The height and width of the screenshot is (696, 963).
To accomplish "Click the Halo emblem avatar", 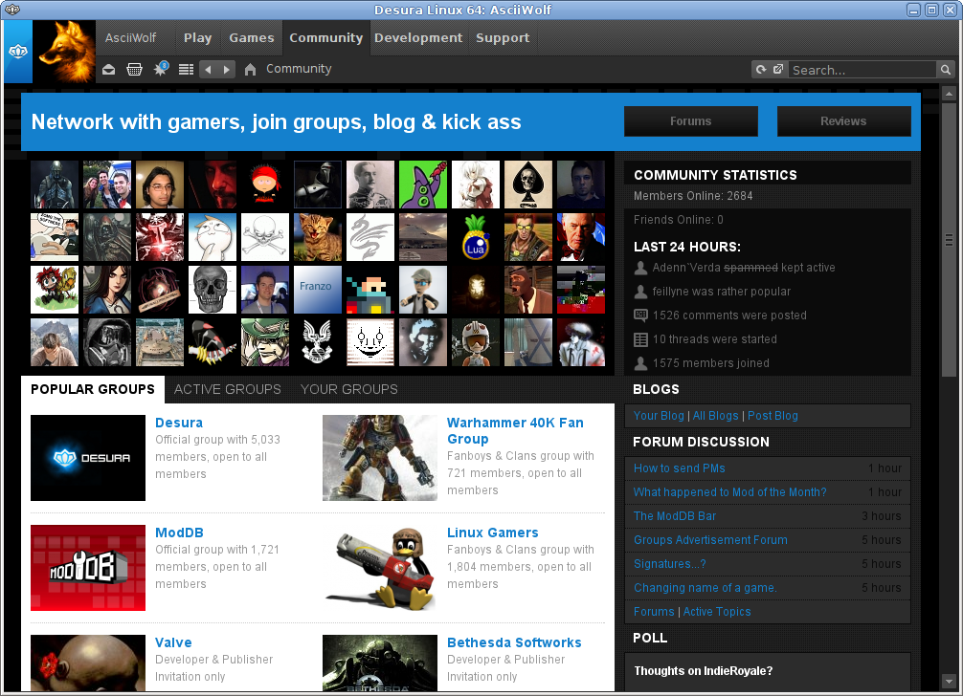I will click(x=318, y=342).
